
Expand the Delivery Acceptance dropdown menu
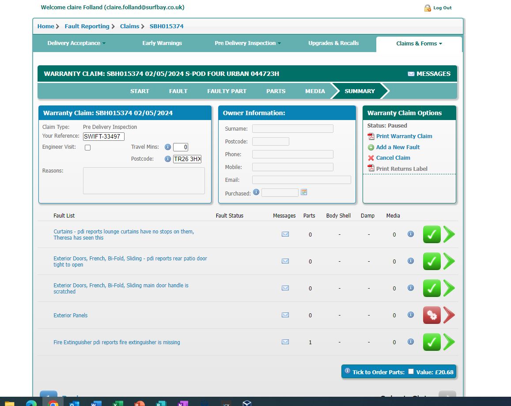(x=76, y=43)
